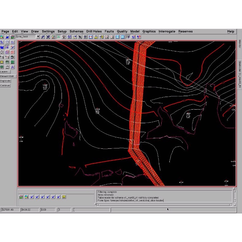Click the yellow hatch fill tool icon
The height and width of the screenshot is (242, 242).
click(2, 62)
